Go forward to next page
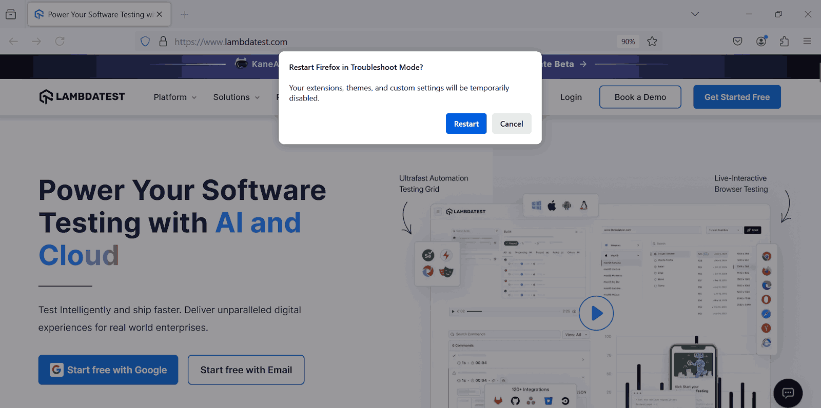Screen dimensions: 821x408 36,42
